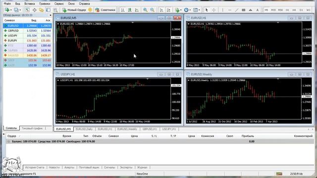Image resolution: width=317 pixels, height=178 pixels.
Task: Click the Новый Ордер button
Action: pyautogui.click(x=74, y=10)
